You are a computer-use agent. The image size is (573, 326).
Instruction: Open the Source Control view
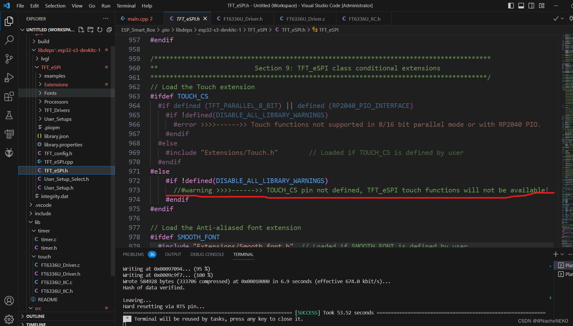point(9,59)
